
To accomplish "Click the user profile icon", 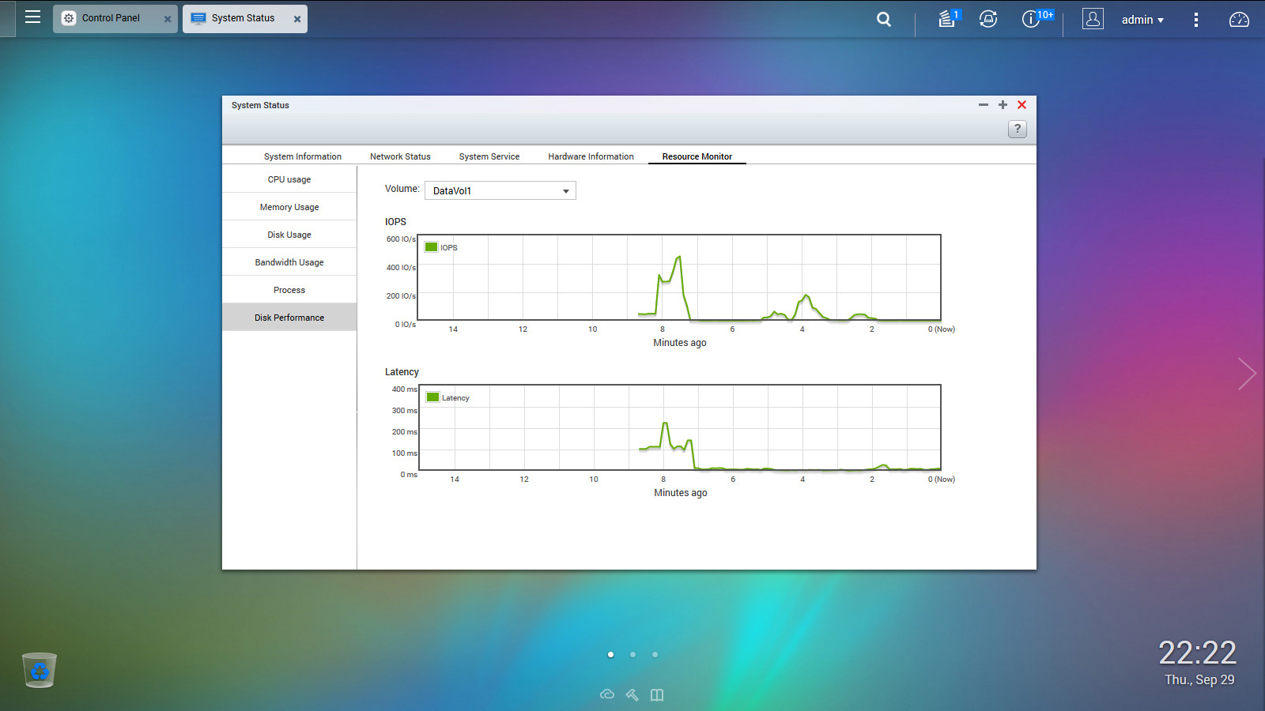I will point(1093,19).
